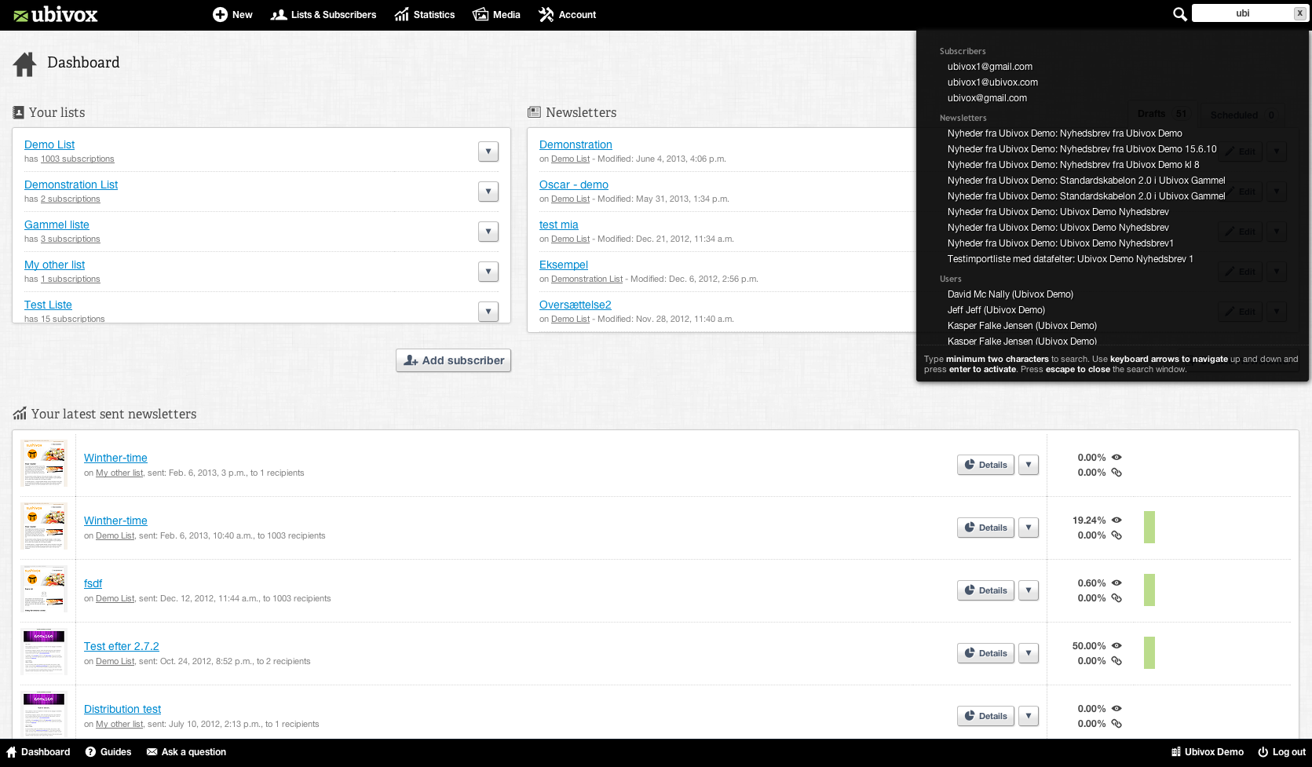1312x767 pixels.
Task: Expand Test Liste dropdown arrow
Action: click(488, 312)
